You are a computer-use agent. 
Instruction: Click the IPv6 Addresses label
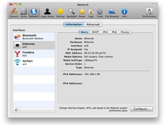coord(73,83)
